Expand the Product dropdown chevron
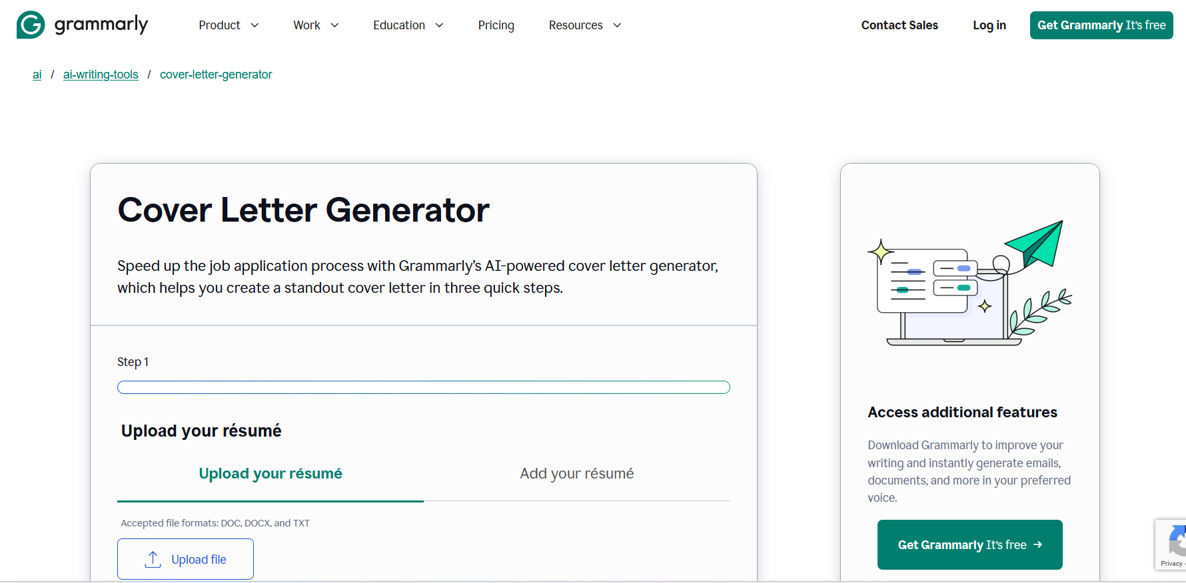Viewport: 1186px width, 583px height. tap(255, 25)
